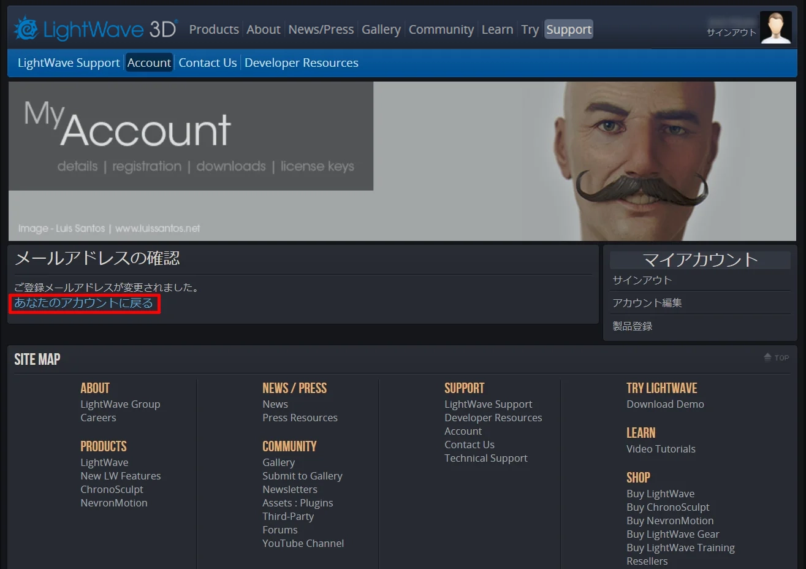Open the user avatar profile image
This screenshot has width=806, height=569.
775,28
